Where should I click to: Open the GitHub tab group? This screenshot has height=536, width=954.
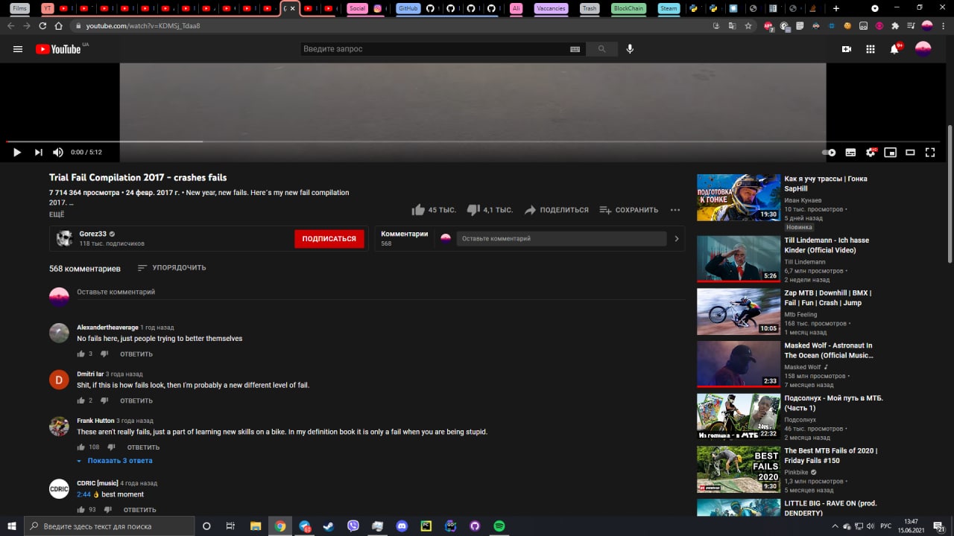[x=408, y=8]
